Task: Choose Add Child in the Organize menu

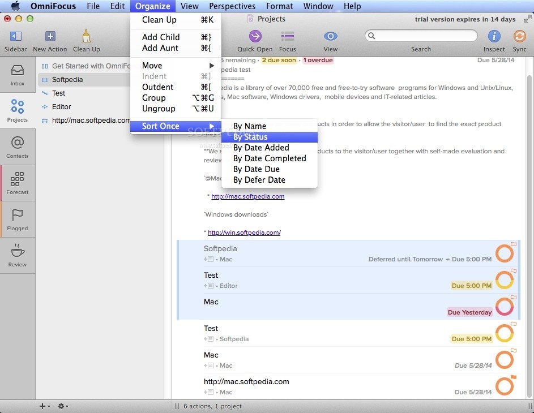Action: pos(176,37)
